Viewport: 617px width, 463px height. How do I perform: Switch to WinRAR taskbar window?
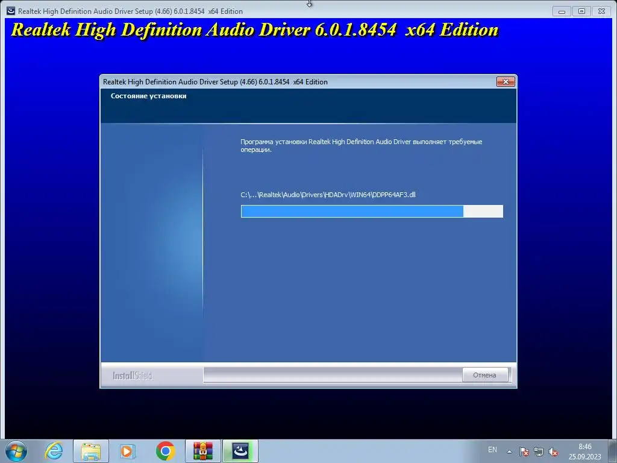click(x=202, y=451)
